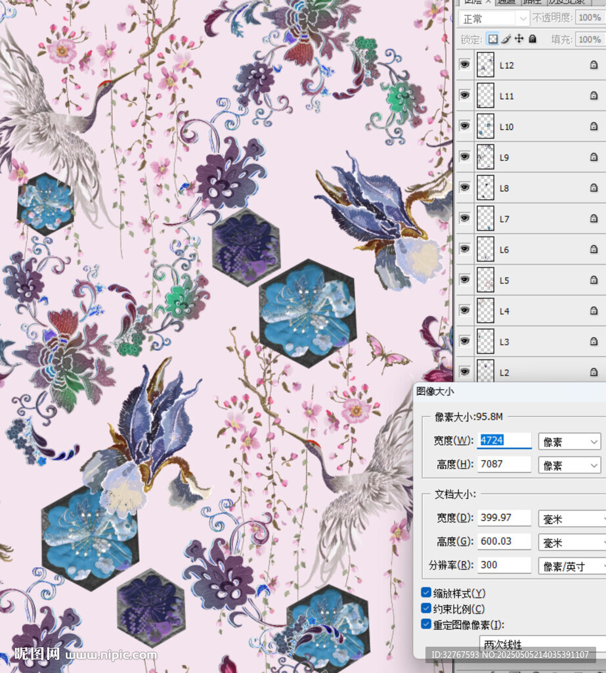
Task: Click the lock all padlock icon
Action: click(x=532, y=39)
